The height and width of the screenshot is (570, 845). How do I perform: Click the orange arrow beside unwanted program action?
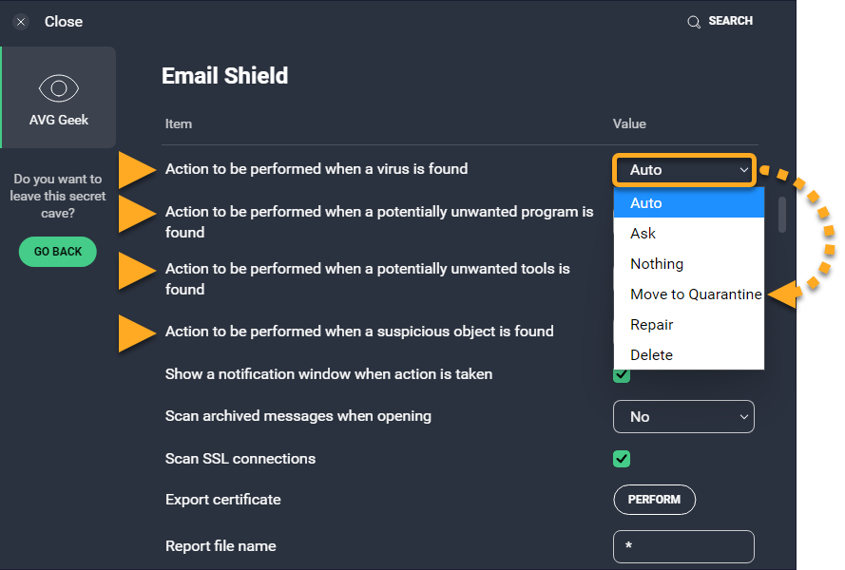pos(137,214)
